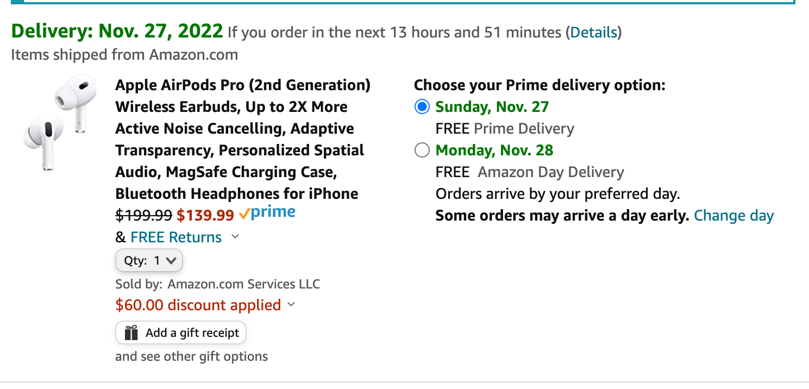809x389 pixels.
Task: Click the Prime checkmark logo
Action: [x=267, y=213]
